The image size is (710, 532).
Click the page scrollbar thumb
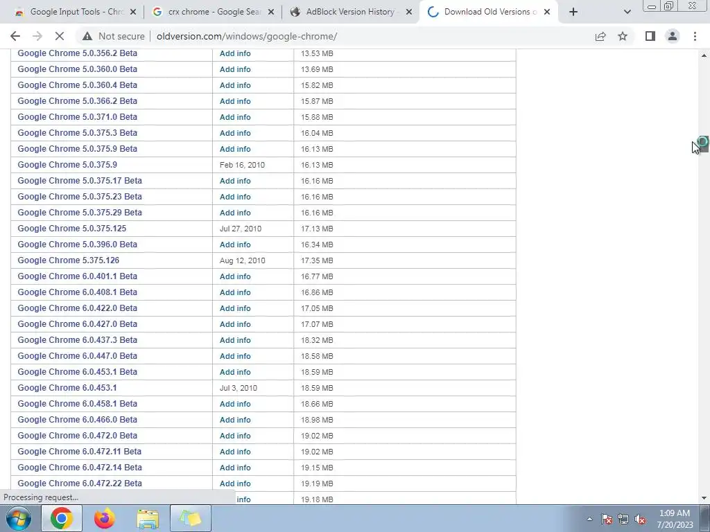pyautogui.click(x=704, y=144)
